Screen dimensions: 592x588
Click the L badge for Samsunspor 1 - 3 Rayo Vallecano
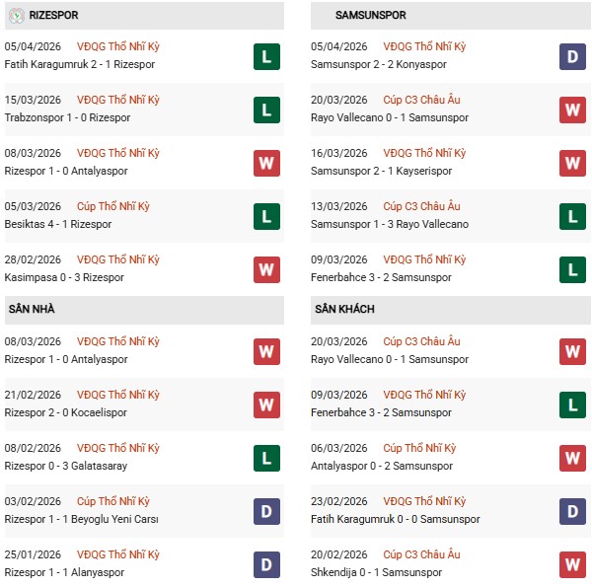[x=572, y=216]
